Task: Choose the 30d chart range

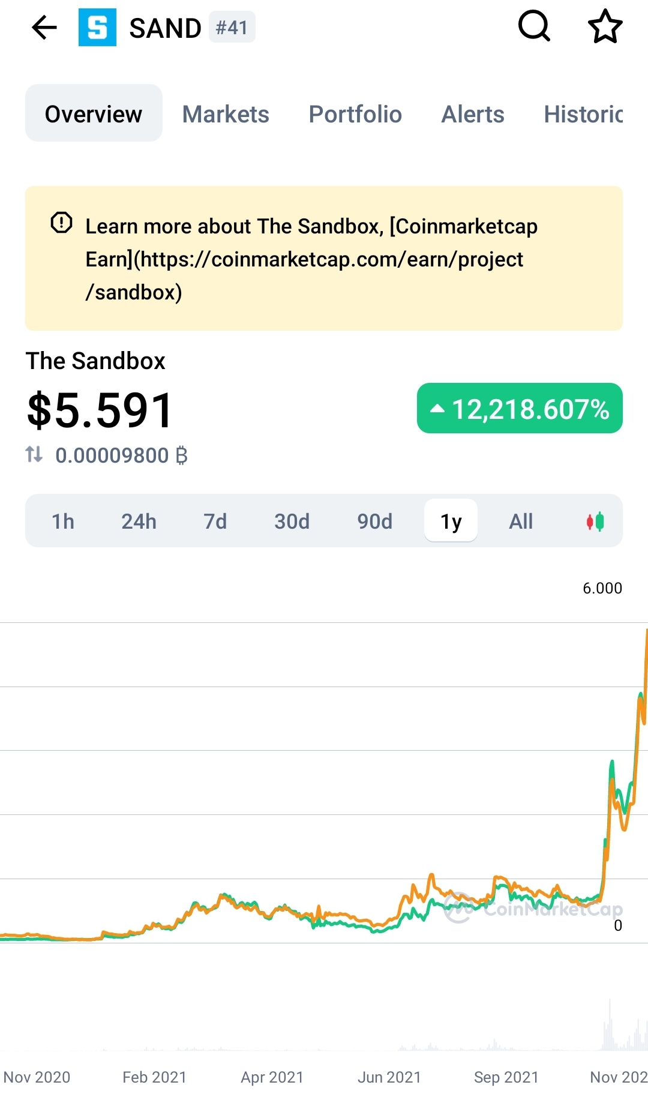Action: tap(292, 521)
